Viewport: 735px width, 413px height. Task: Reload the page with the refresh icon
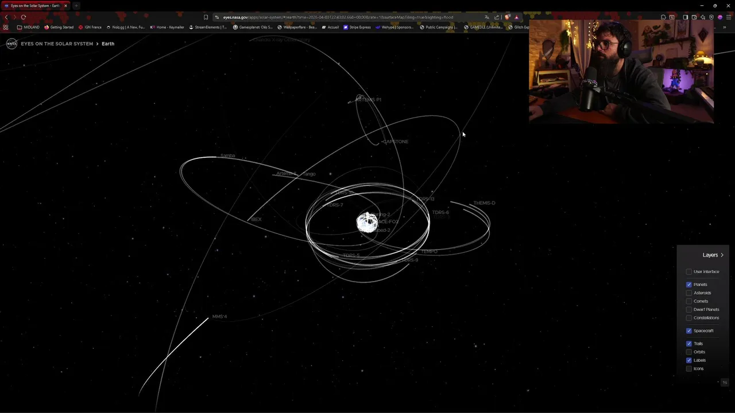point(24,17)
